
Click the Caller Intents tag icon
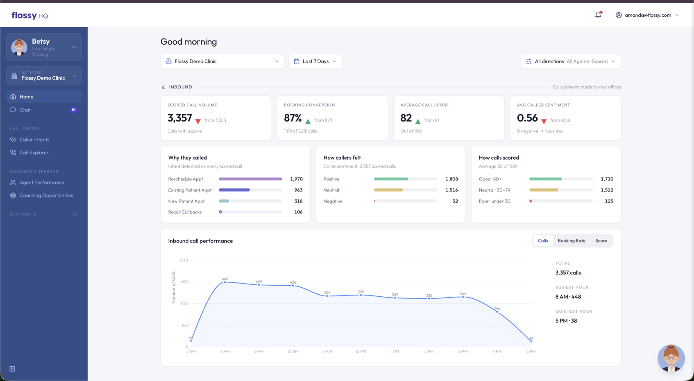[x=13, y=140]
